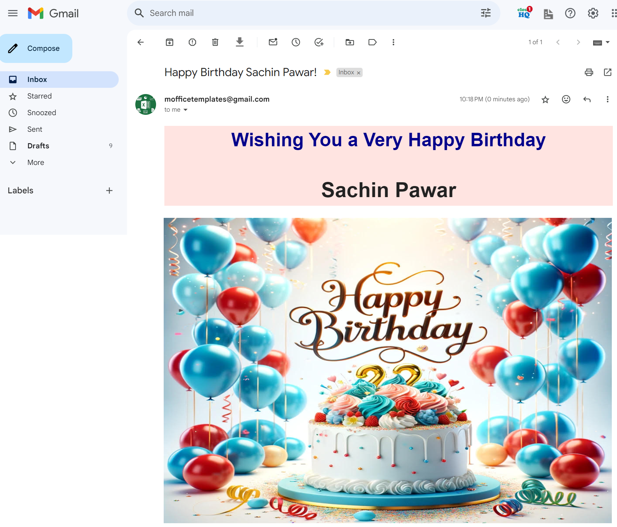Expand the More section in sidebar
This screenshot has height=527, width=617.
coord(36,163)
